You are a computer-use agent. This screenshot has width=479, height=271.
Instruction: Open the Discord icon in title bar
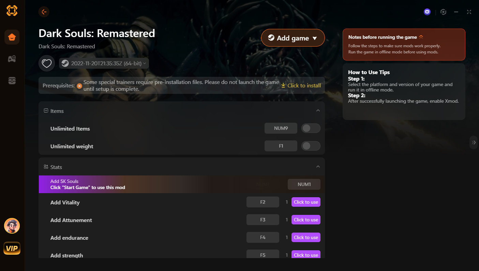(427, 12)
